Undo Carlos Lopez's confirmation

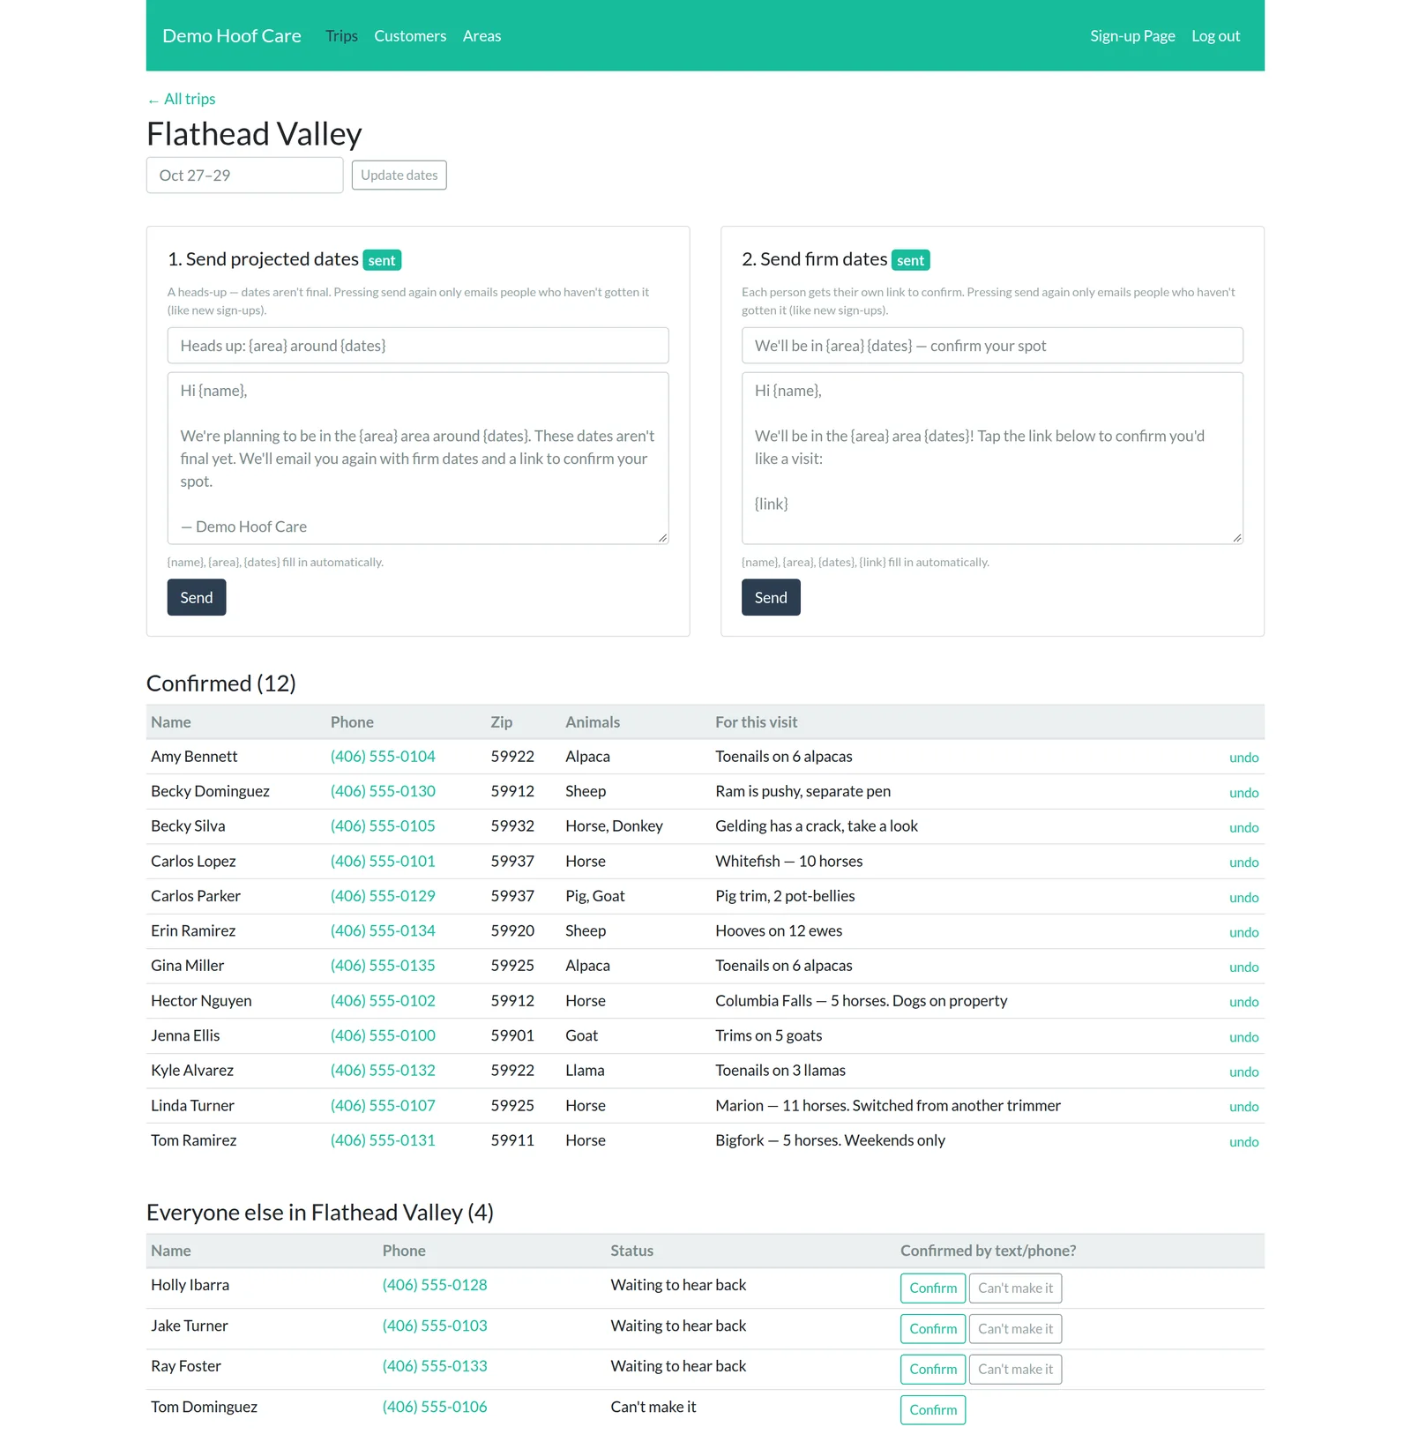click(1243, 863)
